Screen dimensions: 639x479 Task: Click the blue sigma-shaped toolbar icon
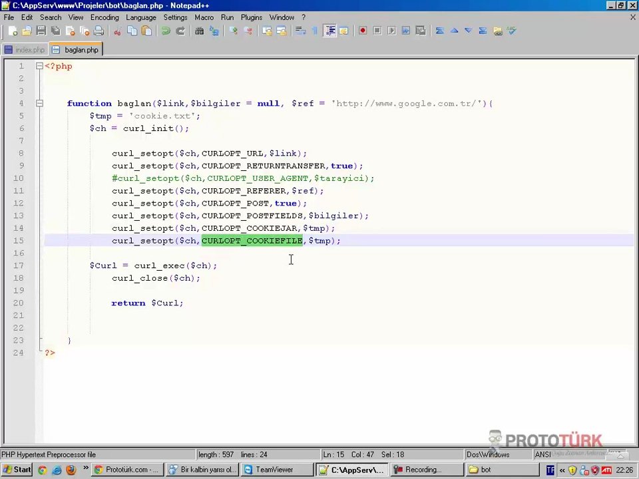point(483,31)
